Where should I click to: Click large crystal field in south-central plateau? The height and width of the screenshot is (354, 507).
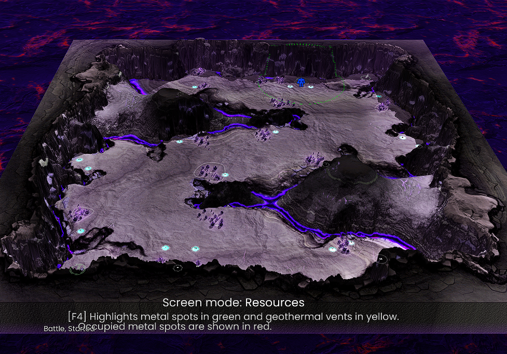[210, 219]
